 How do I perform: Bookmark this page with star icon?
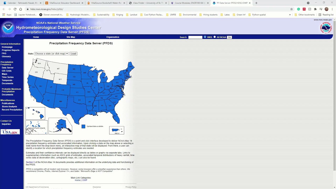click(x=291, y=9)
